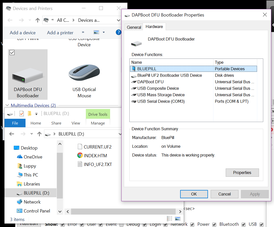Image resolution: width=274 pixels, height=227 pixels.
Task: Open the Manage ribbon tab
Action: (98, 123)
